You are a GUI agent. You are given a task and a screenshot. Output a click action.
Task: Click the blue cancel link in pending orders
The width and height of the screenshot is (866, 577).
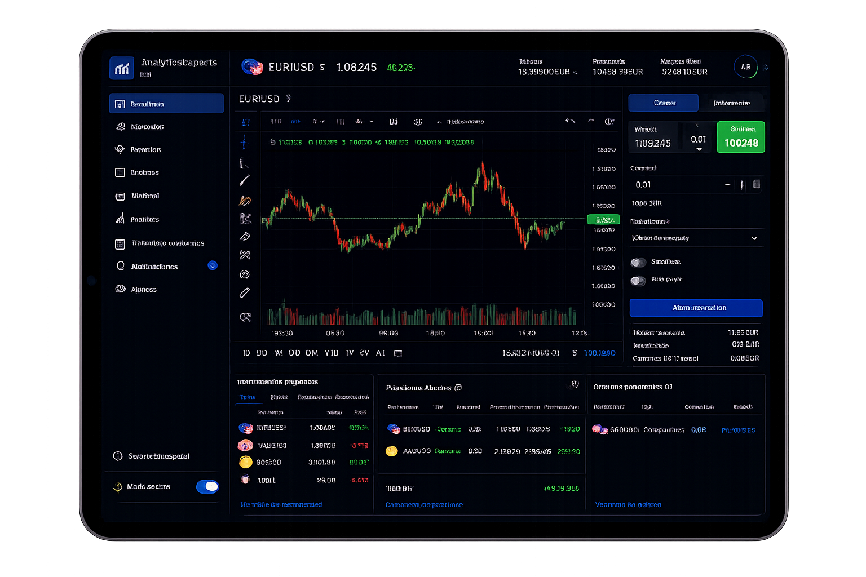coord(738,430)
